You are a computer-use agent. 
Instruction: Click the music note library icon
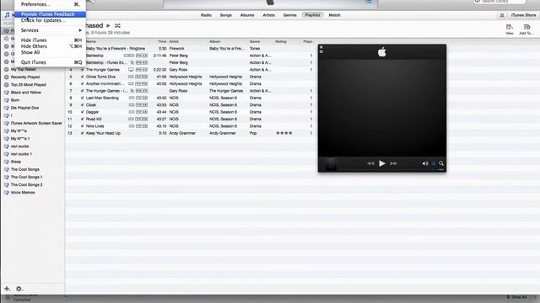tap(8, 15)
